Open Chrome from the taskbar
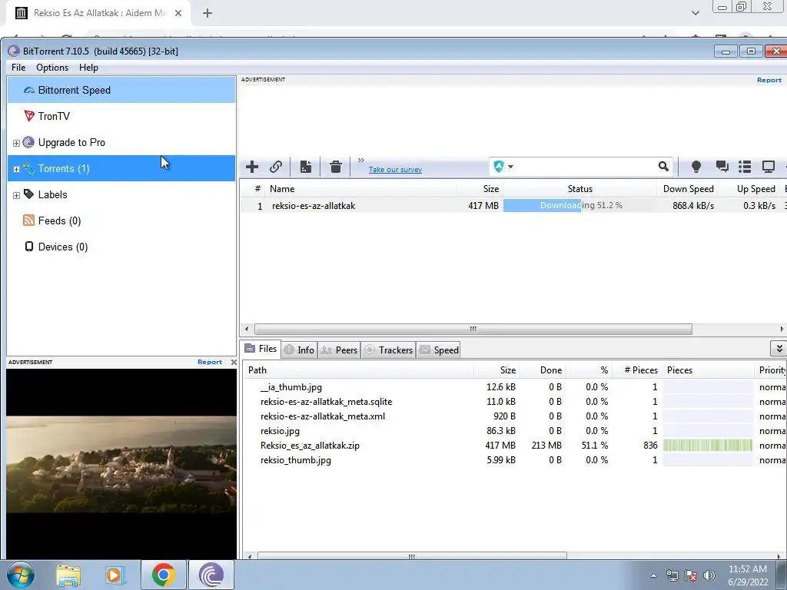The height and width of the screenshot is (590, 787). (x=163, y=575)
